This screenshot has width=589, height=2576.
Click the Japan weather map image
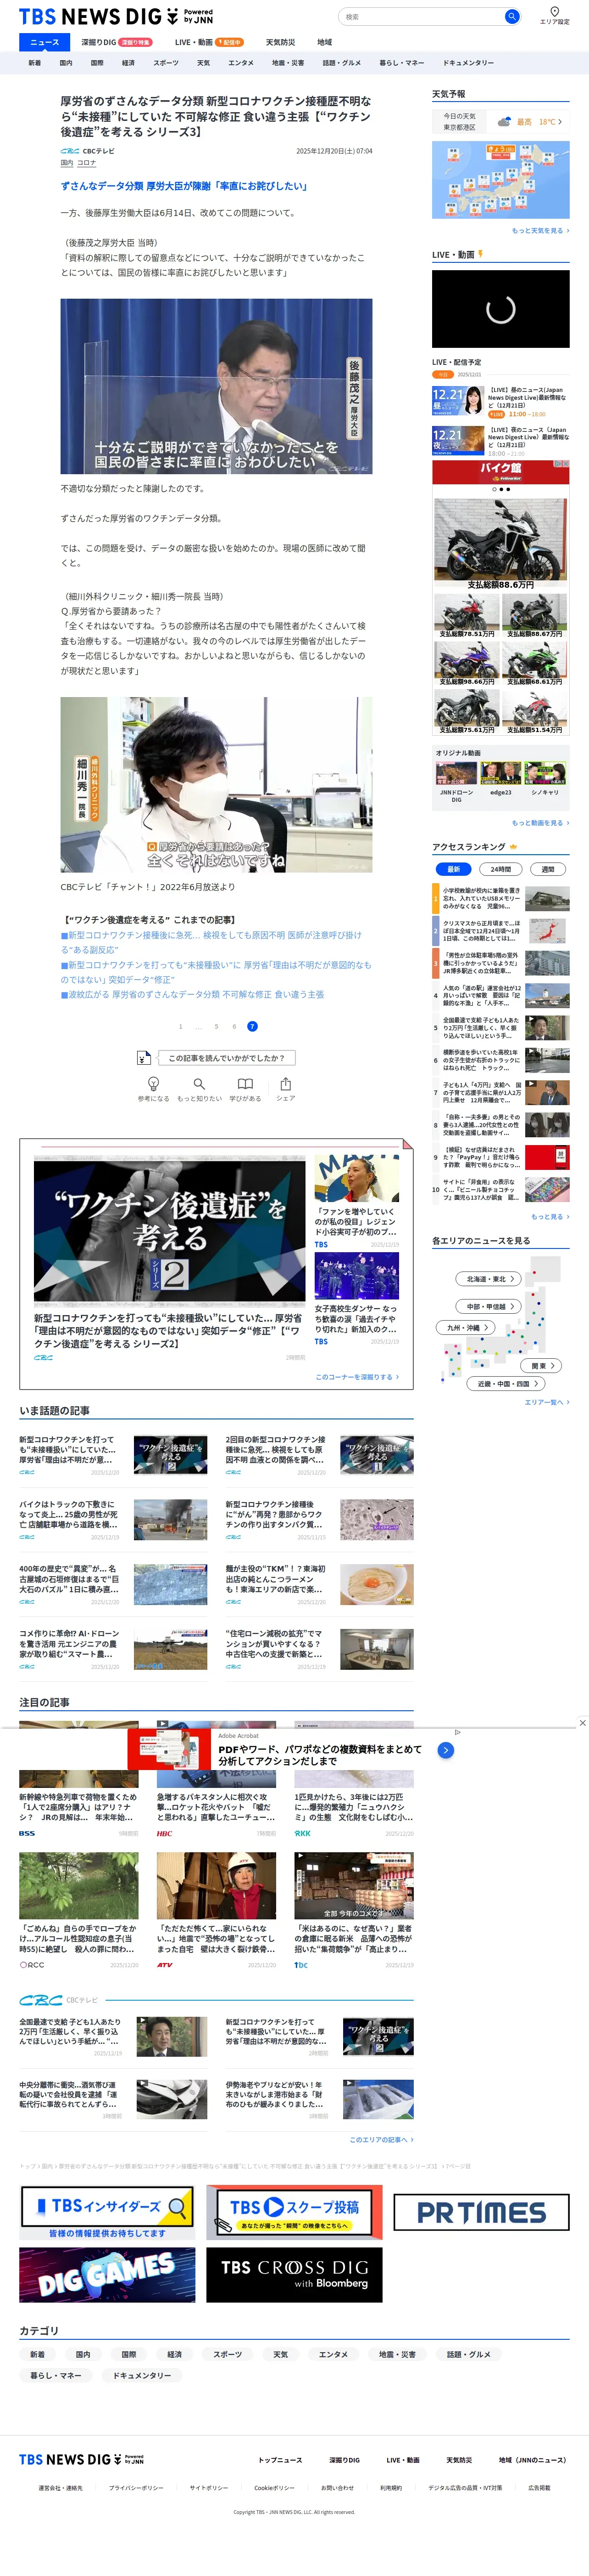(500, 180)
